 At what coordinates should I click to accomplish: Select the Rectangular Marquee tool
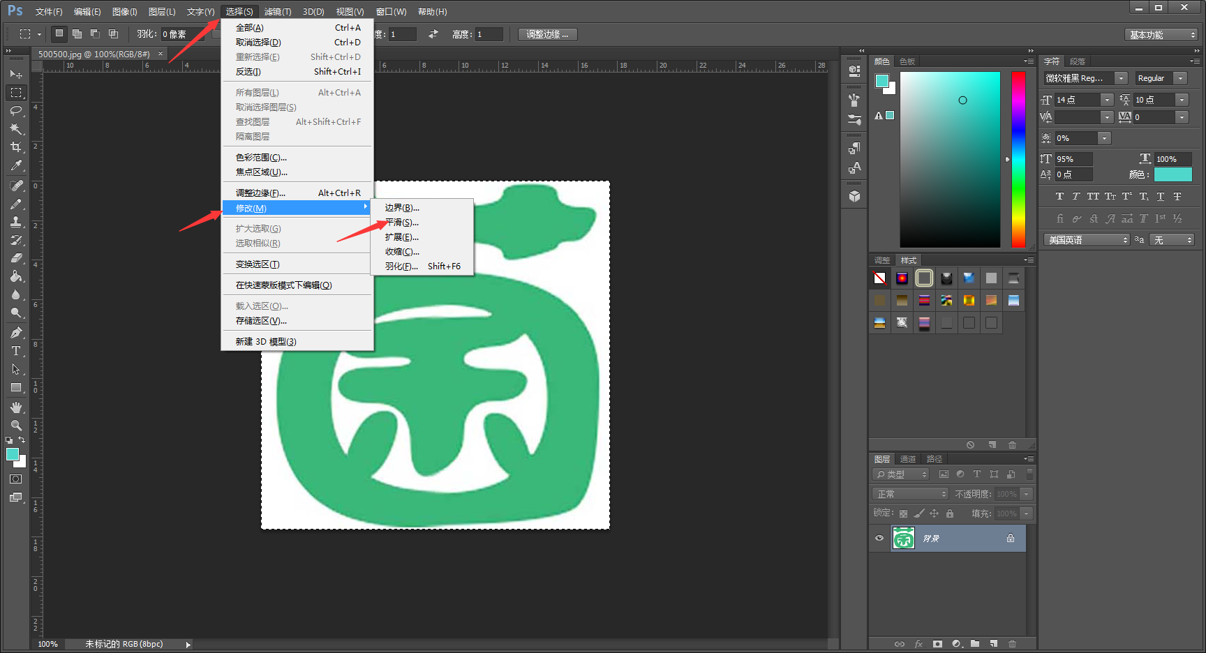click(x=16, y=92)
